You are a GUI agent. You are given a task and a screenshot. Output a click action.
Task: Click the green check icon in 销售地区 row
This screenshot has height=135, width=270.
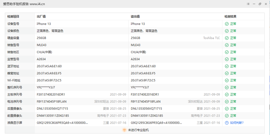pos(226,52)
